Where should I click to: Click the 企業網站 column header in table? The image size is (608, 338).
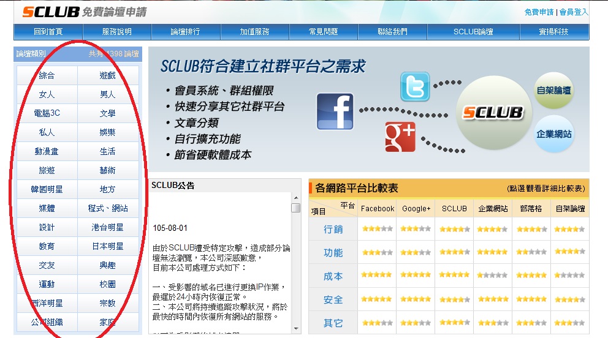coord(493,209)
